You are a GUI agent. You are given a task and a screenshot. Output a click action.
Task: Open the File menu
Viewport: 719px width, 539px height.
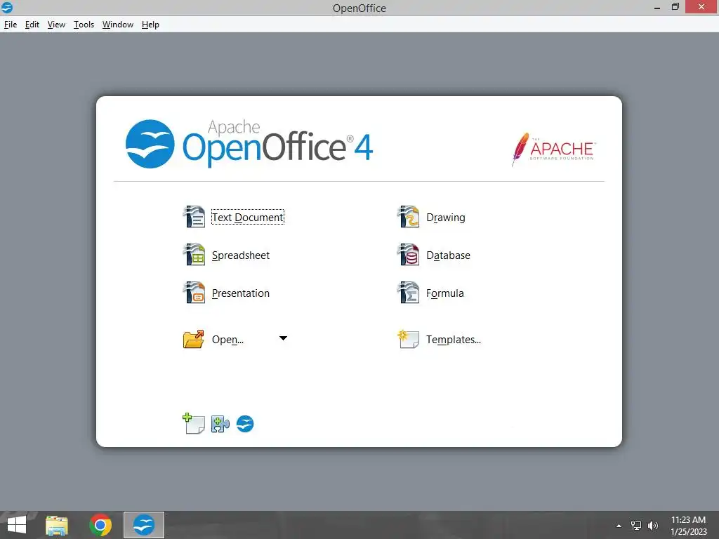pos(10,25)
